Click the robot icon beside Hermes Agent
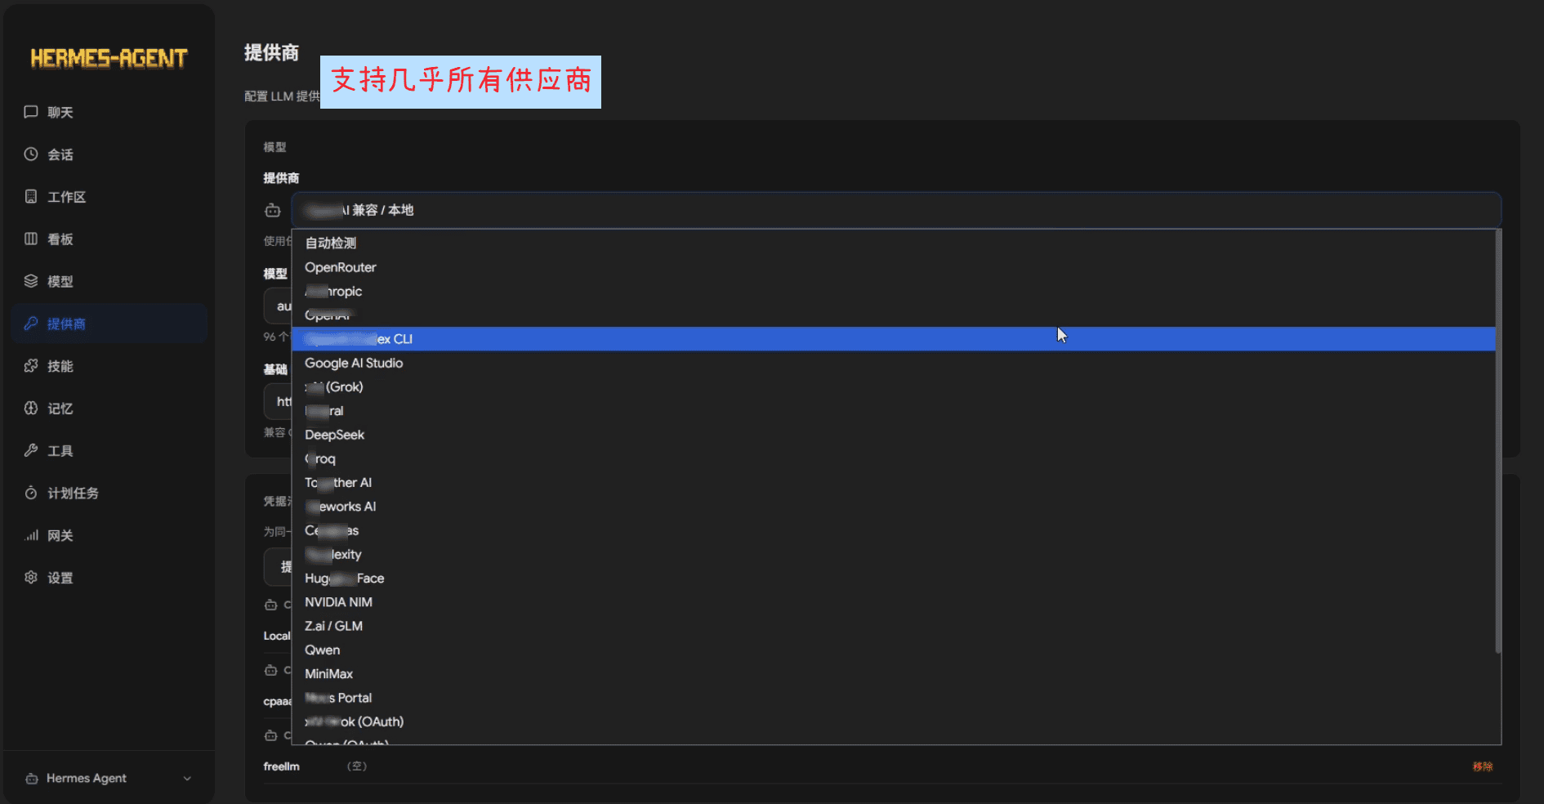The width and height of the screenshot is (1544, 804). point(32,779)
